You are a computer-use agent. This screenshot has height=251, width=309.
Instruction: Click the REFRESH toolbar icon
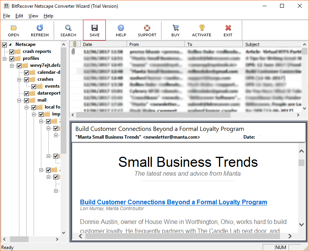pyautogui.click(x=40, y=28)
